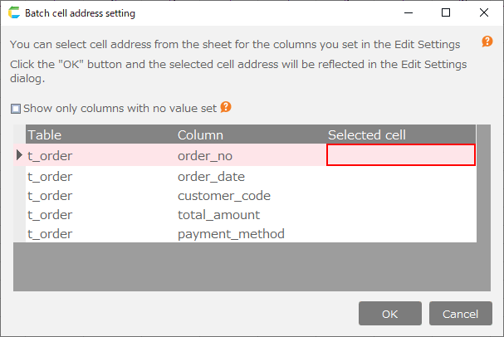Close the Batch cell address setting dialog
Screen dimensions: 504x337
click(x=485, y=13)
